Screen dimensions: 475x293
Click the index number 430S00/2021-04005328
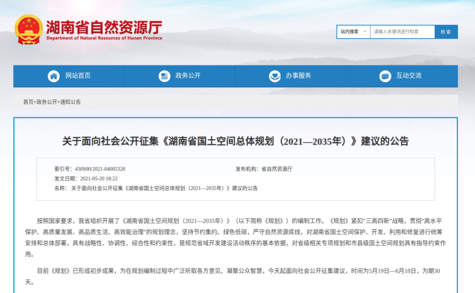(100, 169)
